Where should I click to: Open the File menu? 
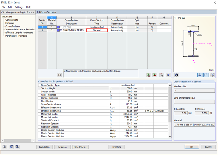coord(3,7)
